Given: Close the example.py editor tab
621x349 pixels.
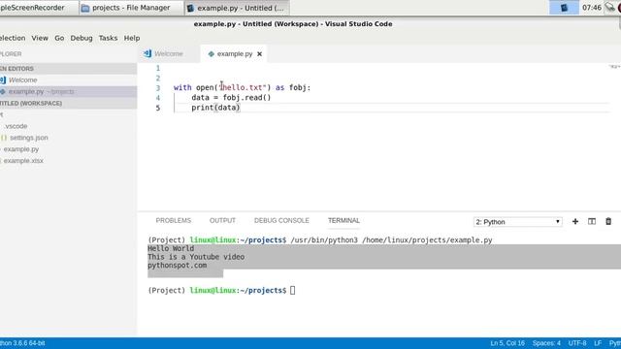Looking at the screenshot, I should click(x=259, y=54).
